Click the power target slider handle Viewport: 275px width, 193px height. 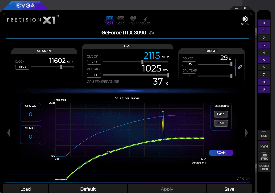point(231,64)
